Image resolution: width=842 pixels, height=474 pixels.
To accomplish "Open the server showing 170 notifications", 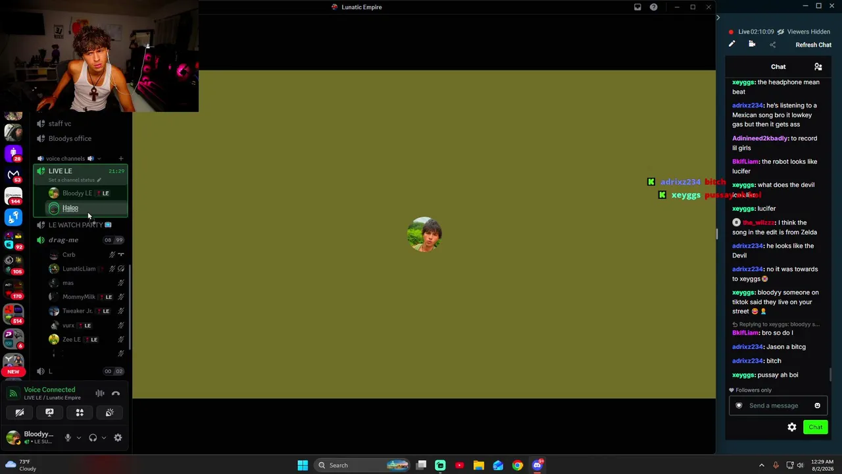I will coord(13,289).
